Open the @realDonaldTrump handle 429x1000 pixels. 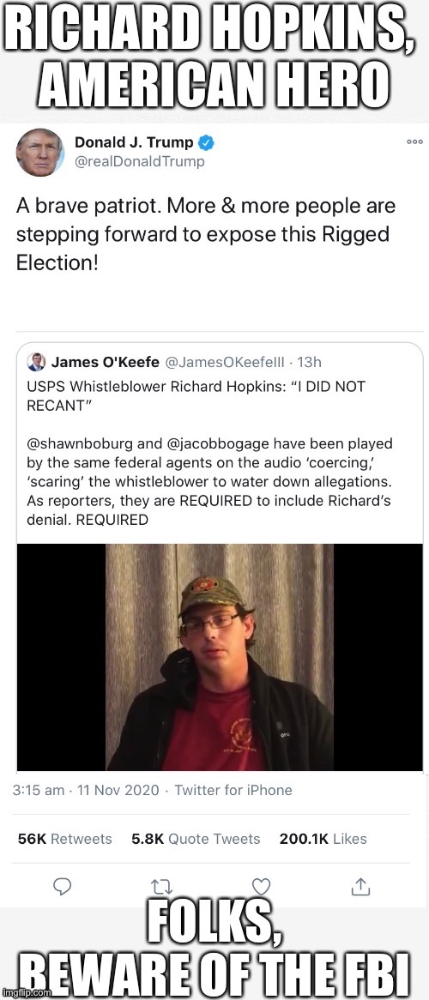coord(140,162)
